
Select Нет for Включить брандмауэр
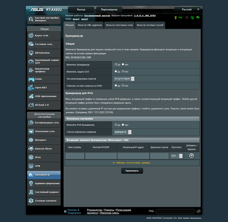point(123,64)
